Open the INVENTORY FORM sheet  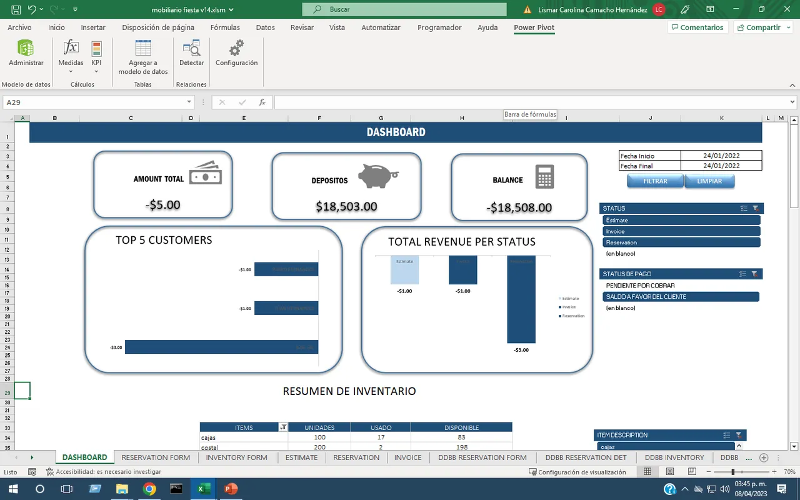click(236, 457)
